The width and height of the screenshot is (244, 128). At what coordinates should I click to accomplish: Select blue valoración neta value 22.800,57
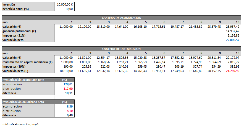point(233,40)
